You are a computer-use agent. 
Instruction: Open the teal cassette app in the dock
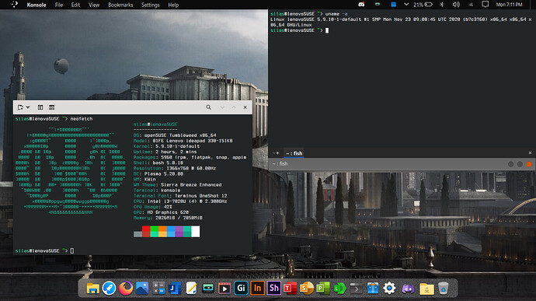click(208, 289)
